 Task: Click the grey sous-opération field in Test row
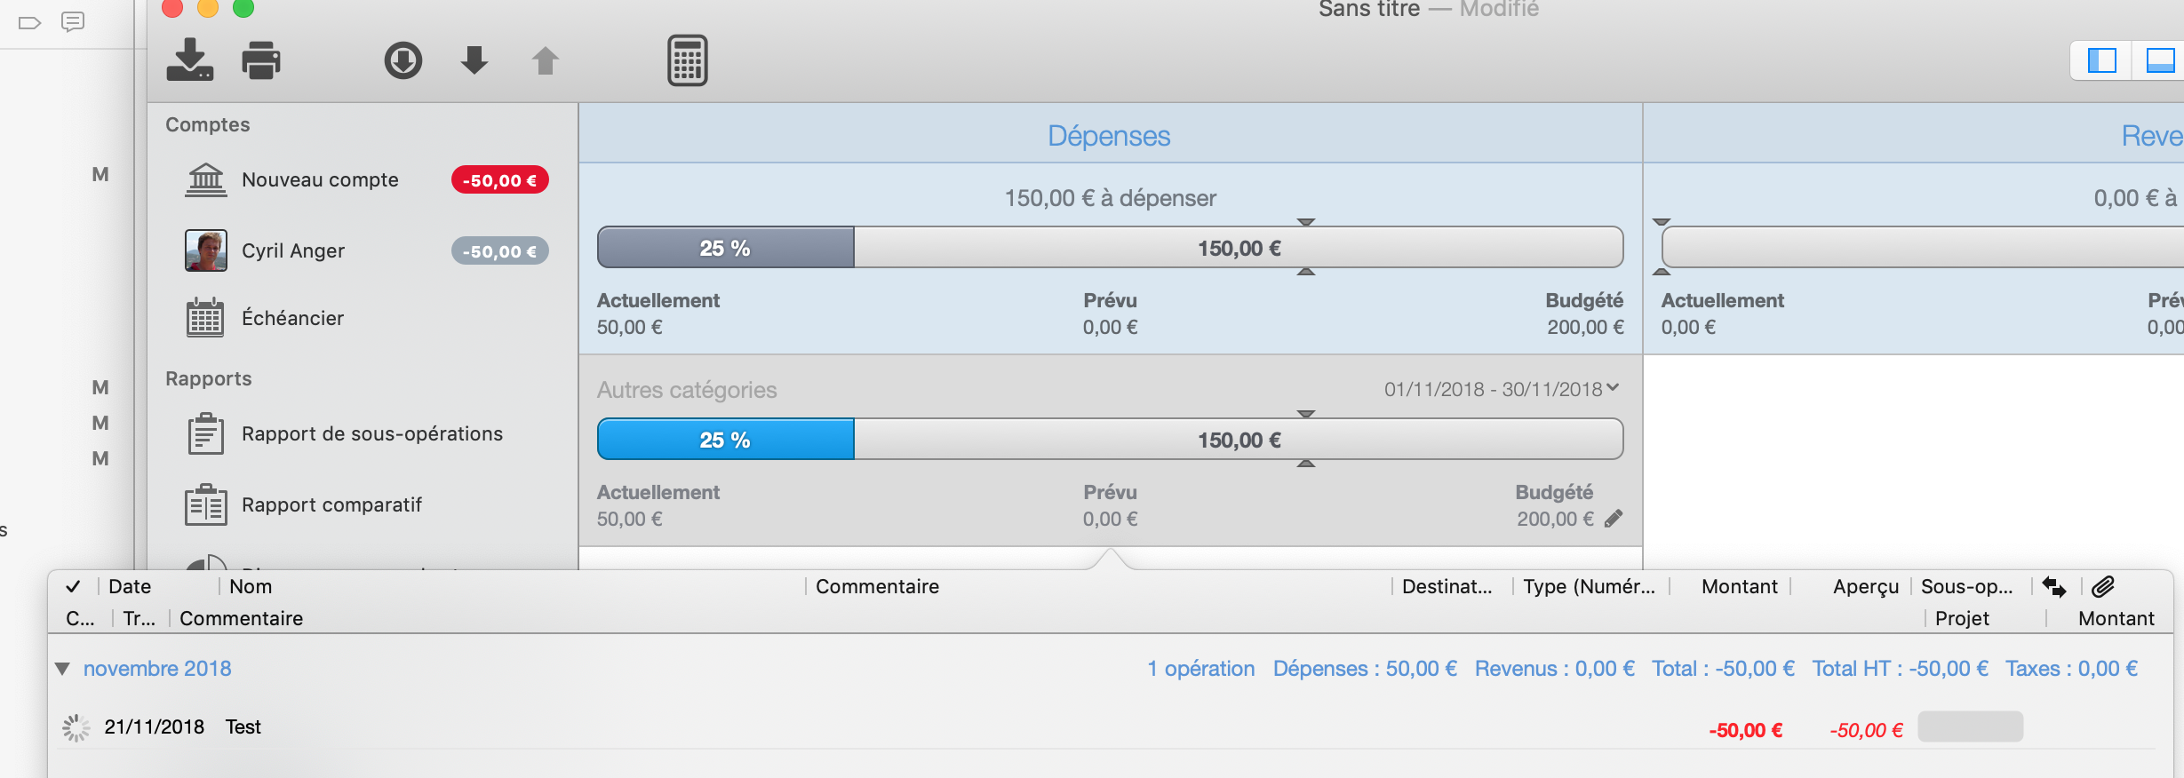click(1970, 726)
